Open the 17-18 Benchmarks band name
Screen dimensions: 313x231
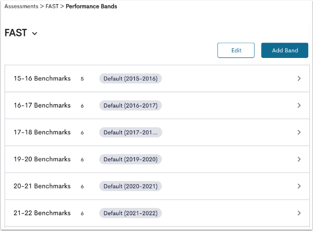pyautogui.click(x=42, y=132)
